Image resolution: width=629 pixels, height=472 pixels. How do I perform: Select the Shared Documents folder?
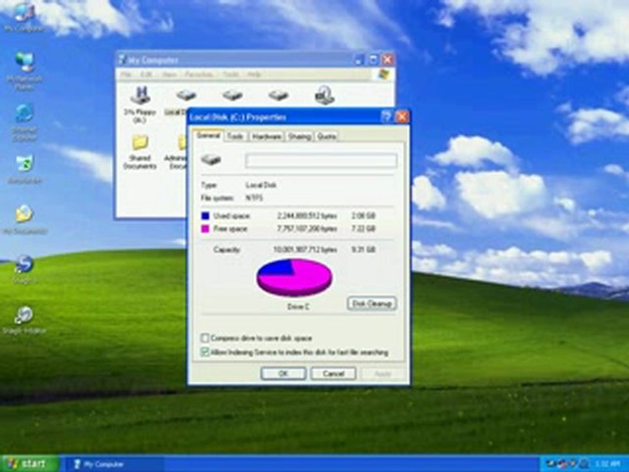140,151
